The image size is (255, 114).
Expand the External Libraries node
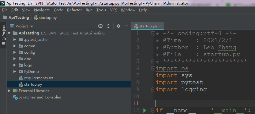[x=9, y=91]
